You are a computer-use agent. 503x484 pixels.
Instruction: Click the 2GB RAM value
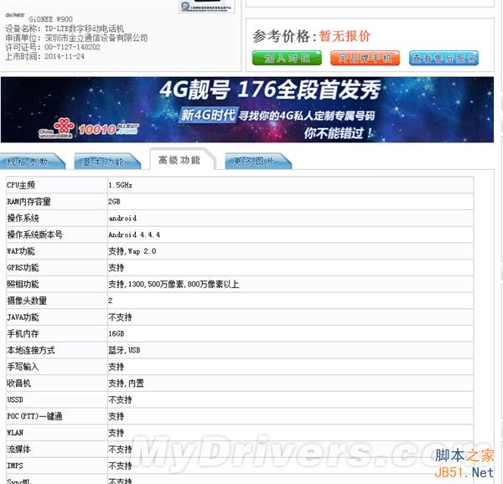[114, 202]
